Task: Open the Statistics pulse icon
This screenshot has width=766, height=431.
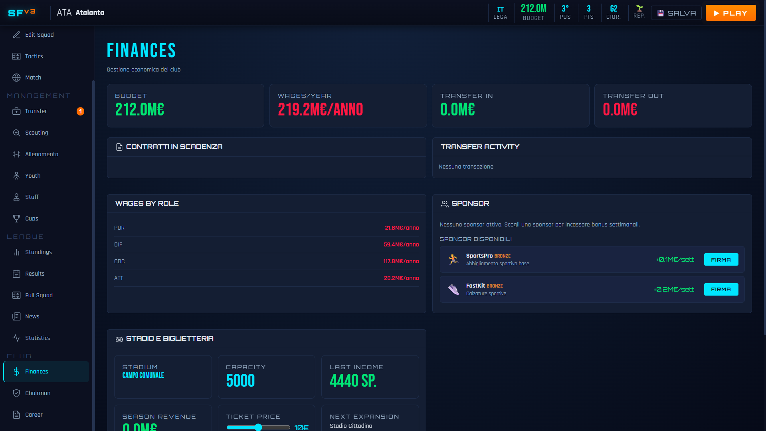Action: (x=16, y=338)
